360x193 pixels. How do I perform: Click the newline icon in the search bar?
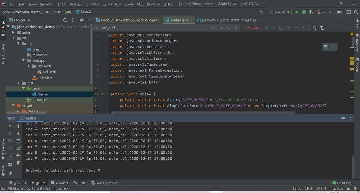pyautogui.click(x=213, y=28)
